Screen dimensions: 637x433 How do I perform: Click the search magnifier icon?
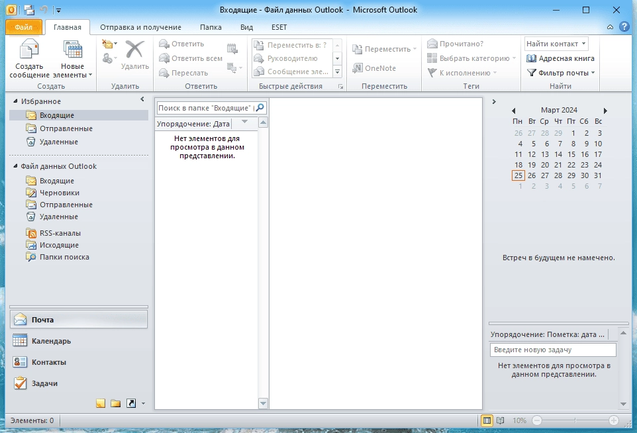tap(260, 108)
